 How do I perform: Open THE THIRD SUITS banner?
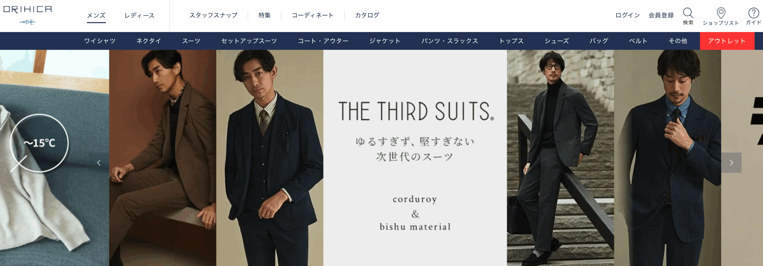pos(415,158)
